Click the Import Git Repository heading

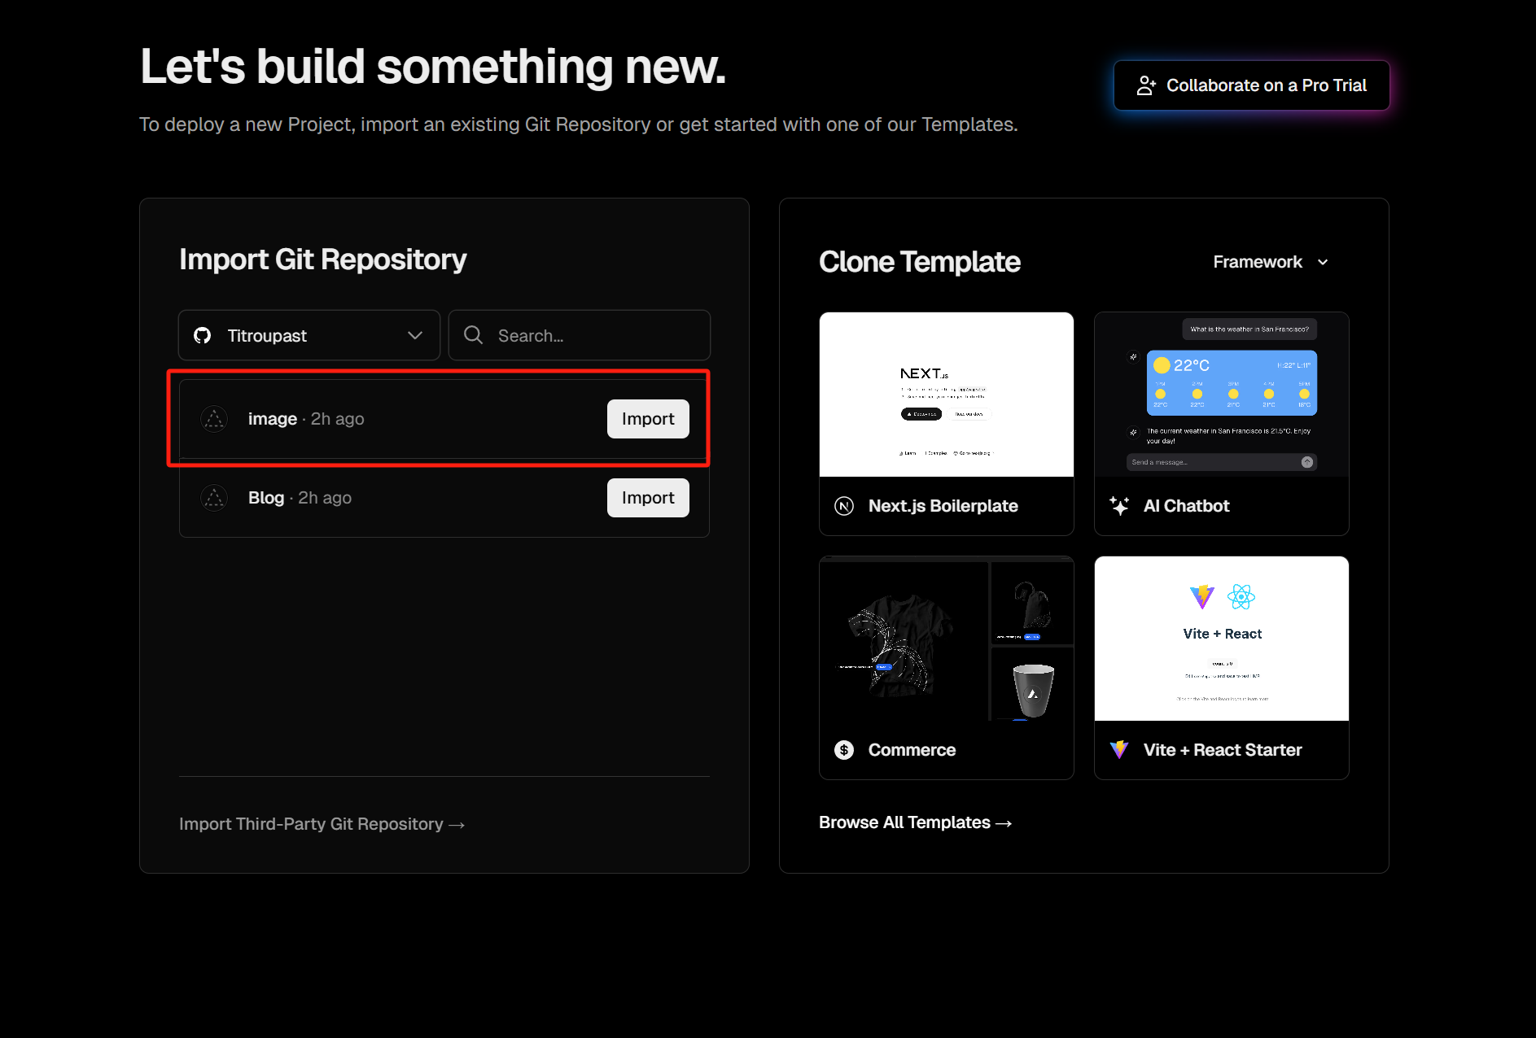tap(323, 259)
